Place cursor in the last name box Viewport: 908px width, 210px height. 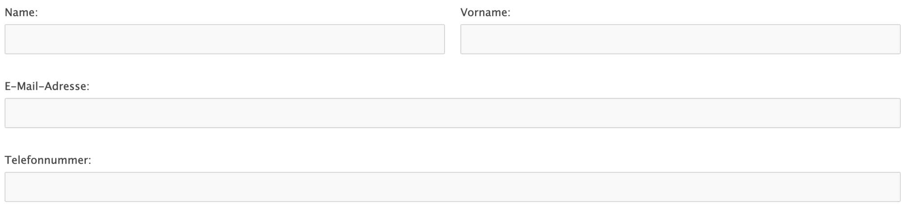224,39
